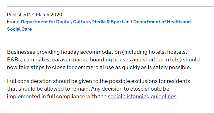Click the word 'and' between department links
The height and width of the screenshot is (113, 214).
128,22
